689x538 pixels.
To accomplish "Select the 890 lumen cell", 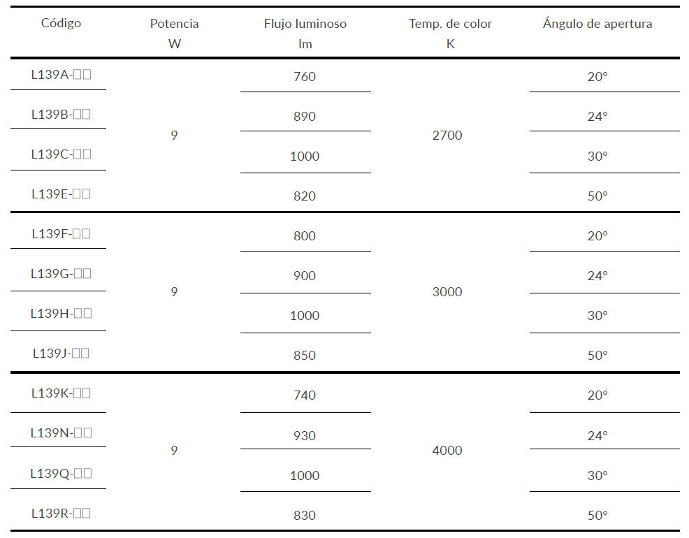I will click(305, 117).
